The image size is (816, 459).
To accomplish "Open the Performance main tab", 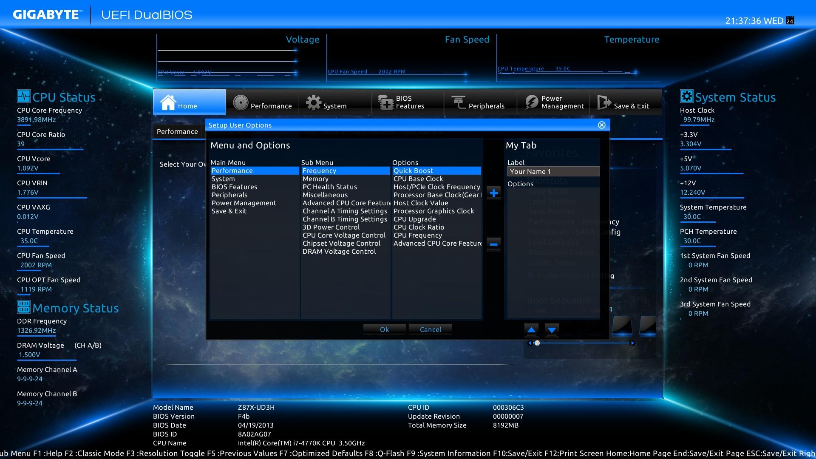I will (x=262, y=102).
